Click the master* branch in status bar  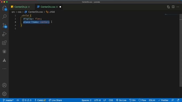click(8, 100)
